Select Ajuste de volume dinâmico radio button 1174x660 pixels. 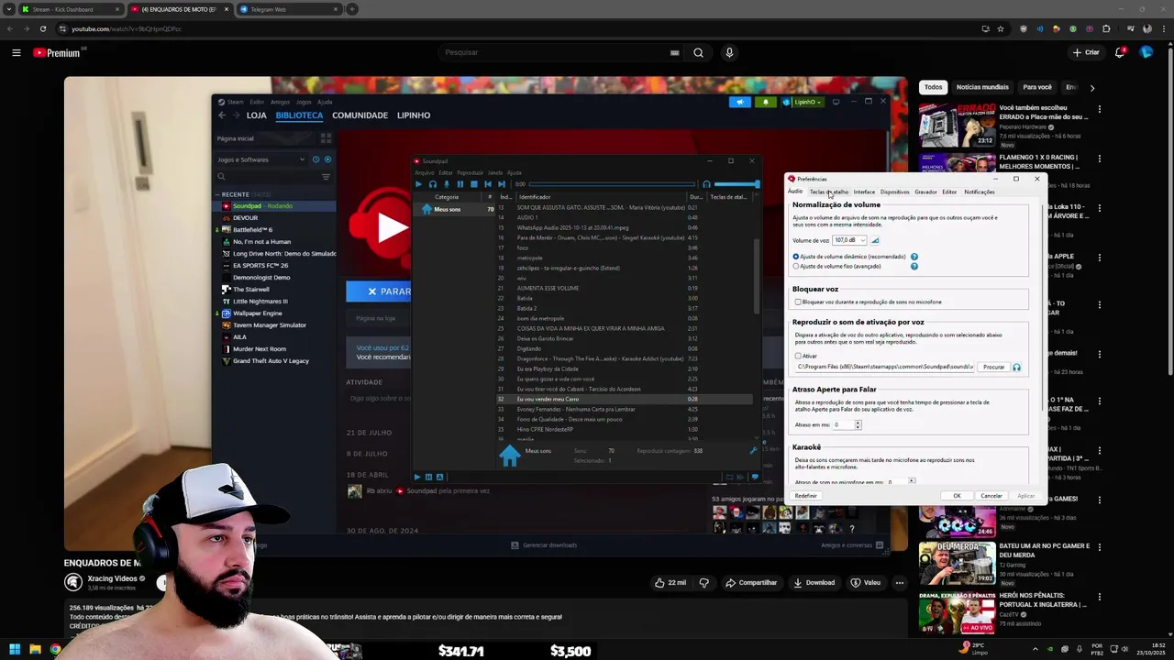click(x=796, y=257)
